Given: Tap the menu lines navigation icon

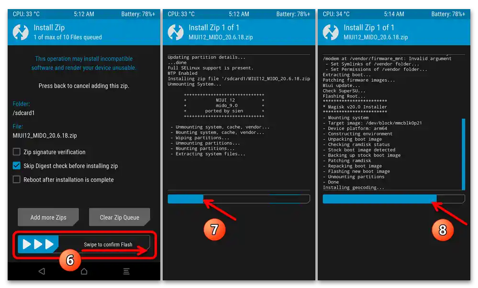Looking at the screenshot, I should (x=126, y=271).
